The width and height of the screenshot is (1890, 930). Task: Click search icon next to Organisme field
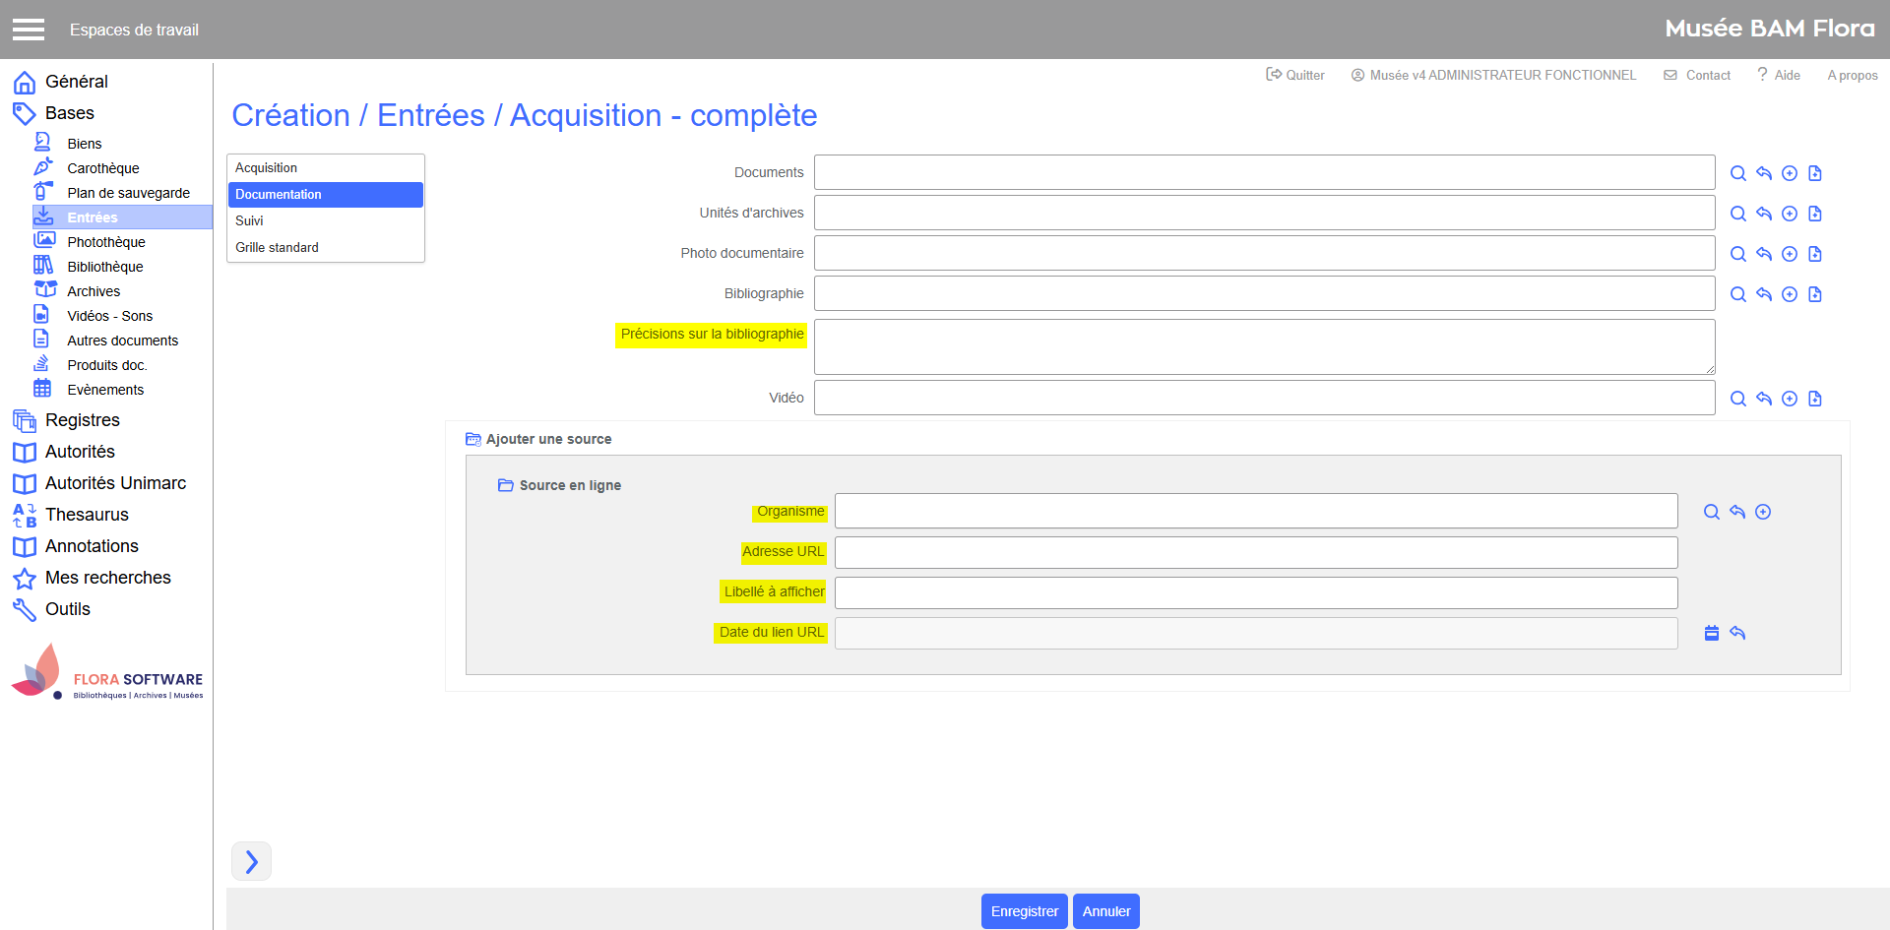(x=1711, y=512)
